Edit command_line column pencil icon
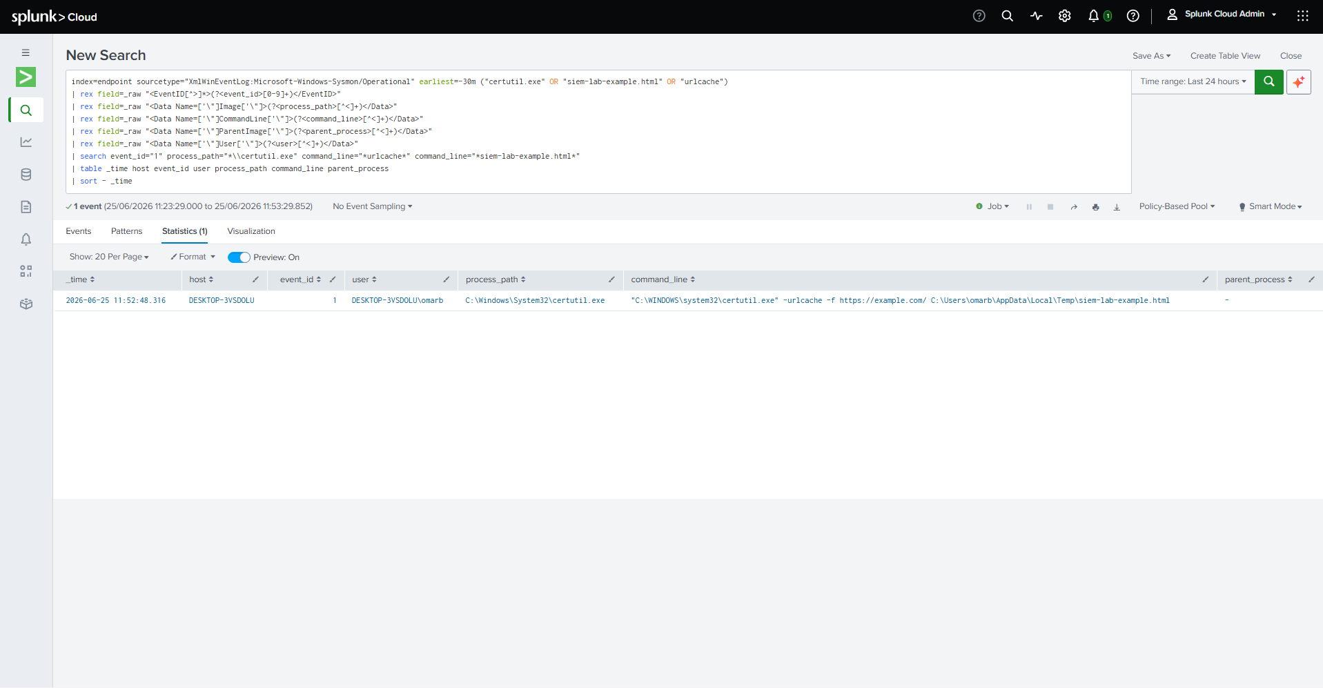The width and height of the screenshot is (1323, 688). (x=1205, y=279)
